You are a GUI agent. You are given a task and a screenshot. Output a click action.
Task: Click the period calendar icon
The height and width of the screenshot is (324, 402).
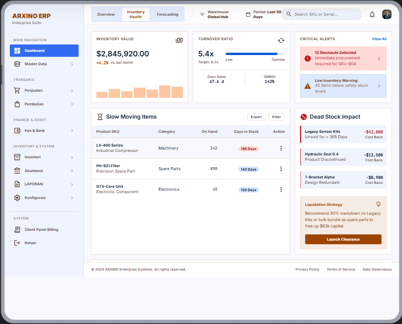(248, 14)
